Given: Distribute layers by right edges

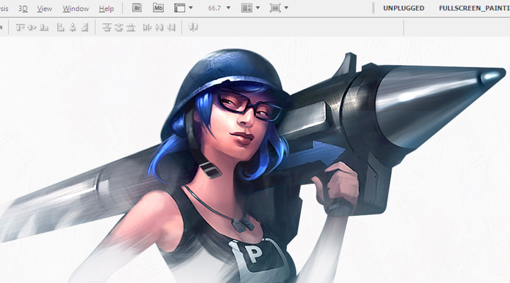Looking at the screenshot, I should 171,27.
